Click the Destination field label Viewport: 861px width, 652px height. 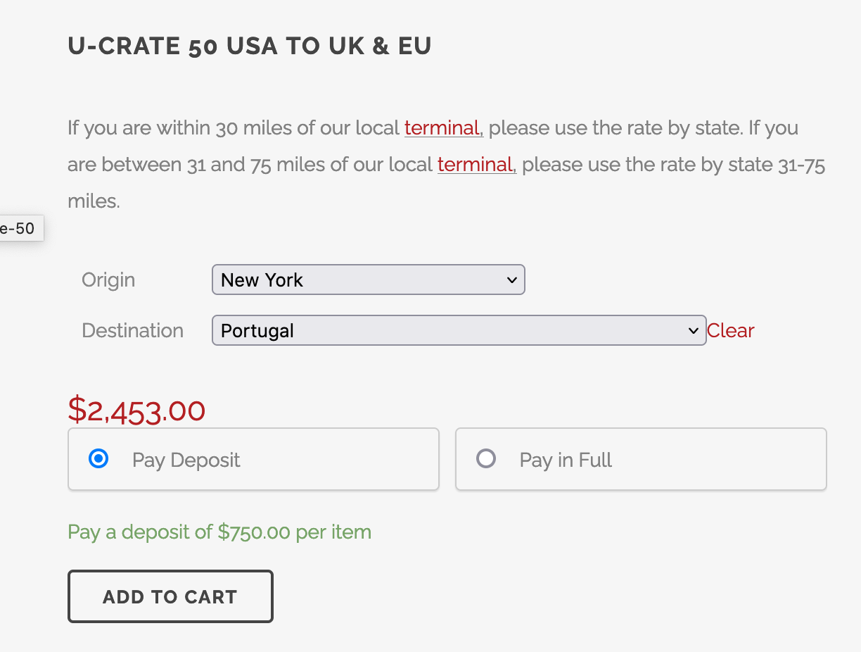(132, 331)
